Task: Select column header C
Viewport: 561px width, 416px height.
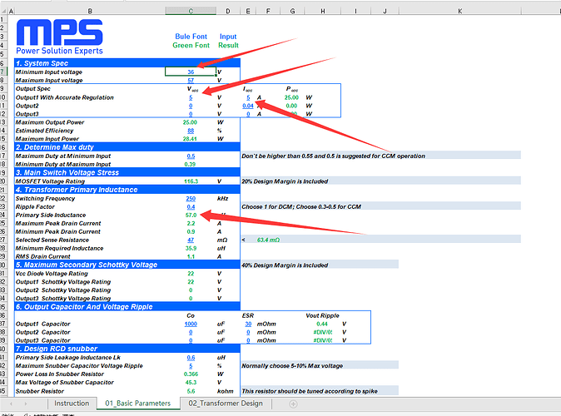Action: (x=191, y=11)
